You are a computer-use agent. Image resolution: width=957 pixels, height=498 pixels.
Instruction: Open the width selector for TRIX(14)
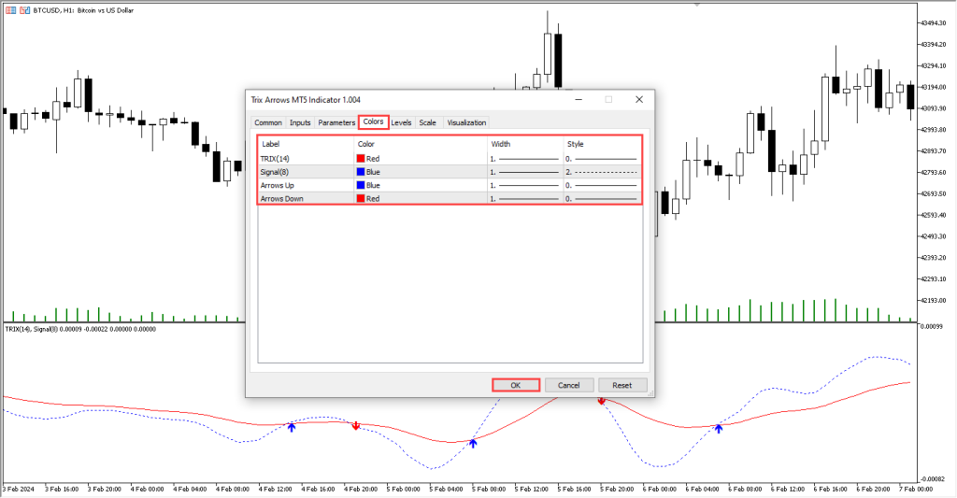click(525, 159)
